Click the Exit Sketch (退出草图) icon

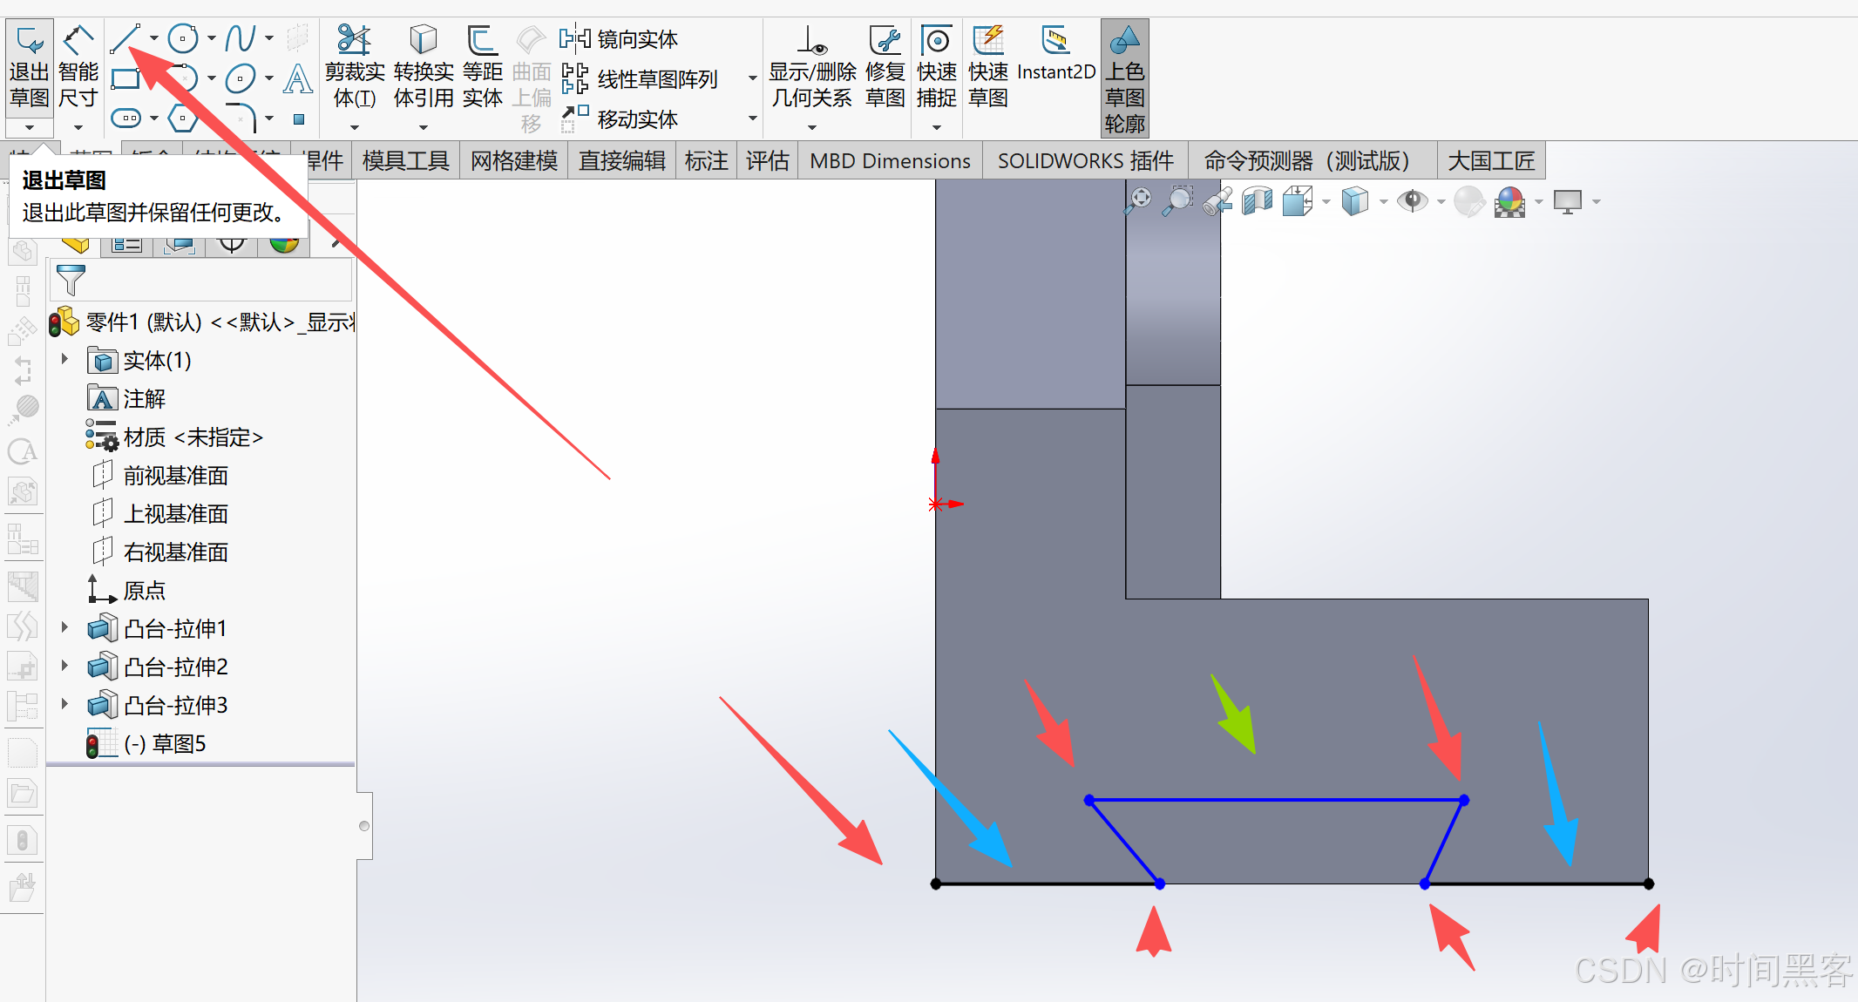[29, 41]
